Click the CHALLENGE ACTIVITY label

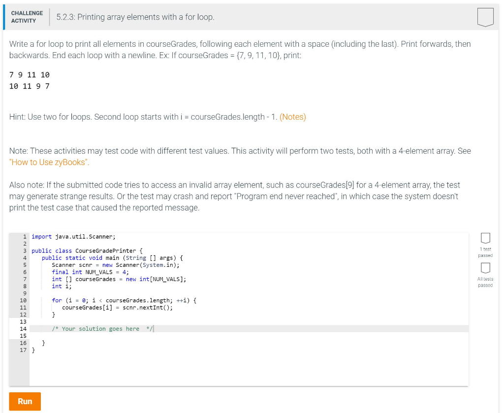[27, 17]
